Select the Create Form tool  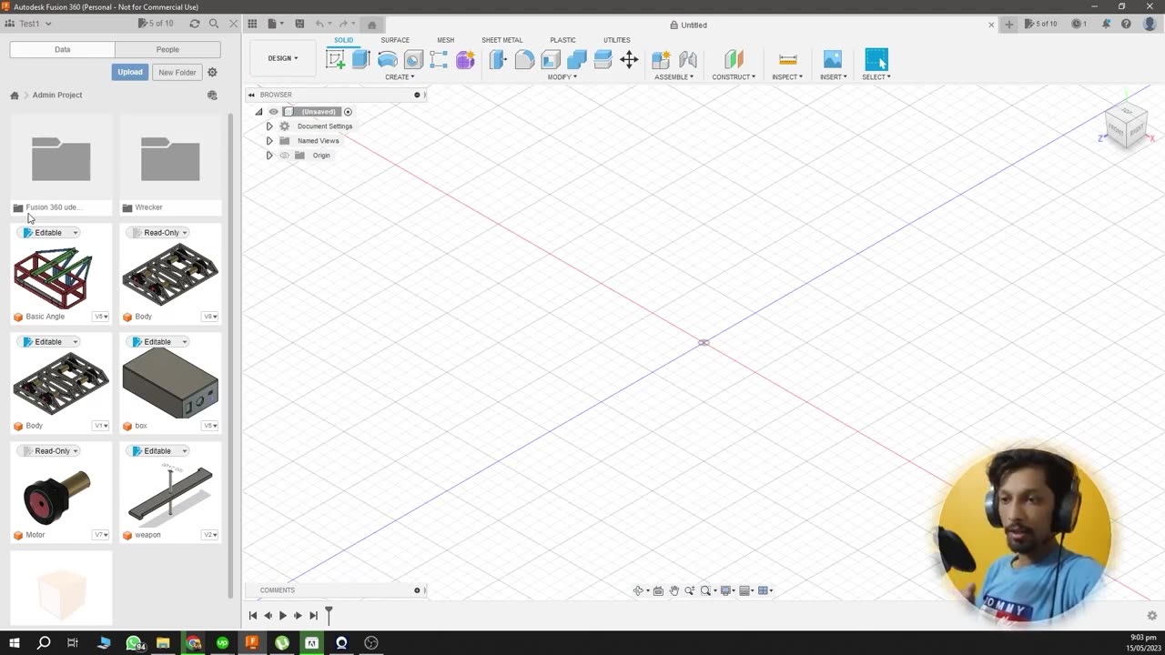coord(465,60)
